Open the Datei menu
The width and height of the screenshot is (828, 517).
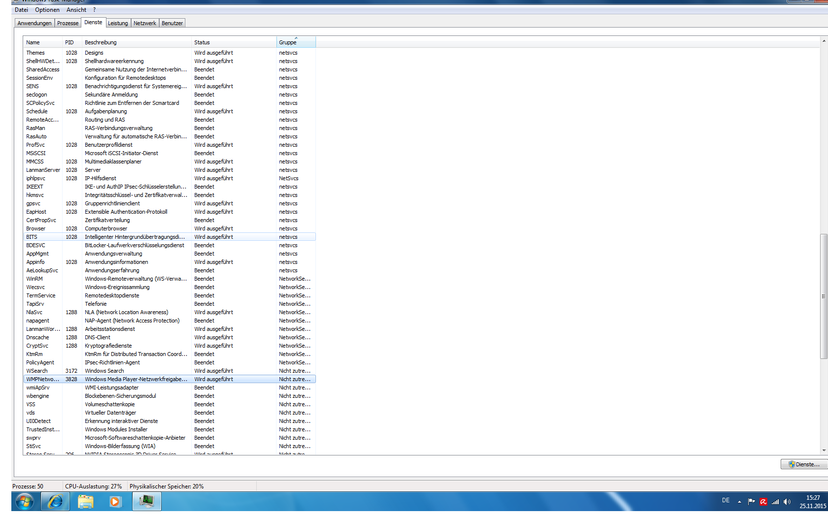point(21,10)
